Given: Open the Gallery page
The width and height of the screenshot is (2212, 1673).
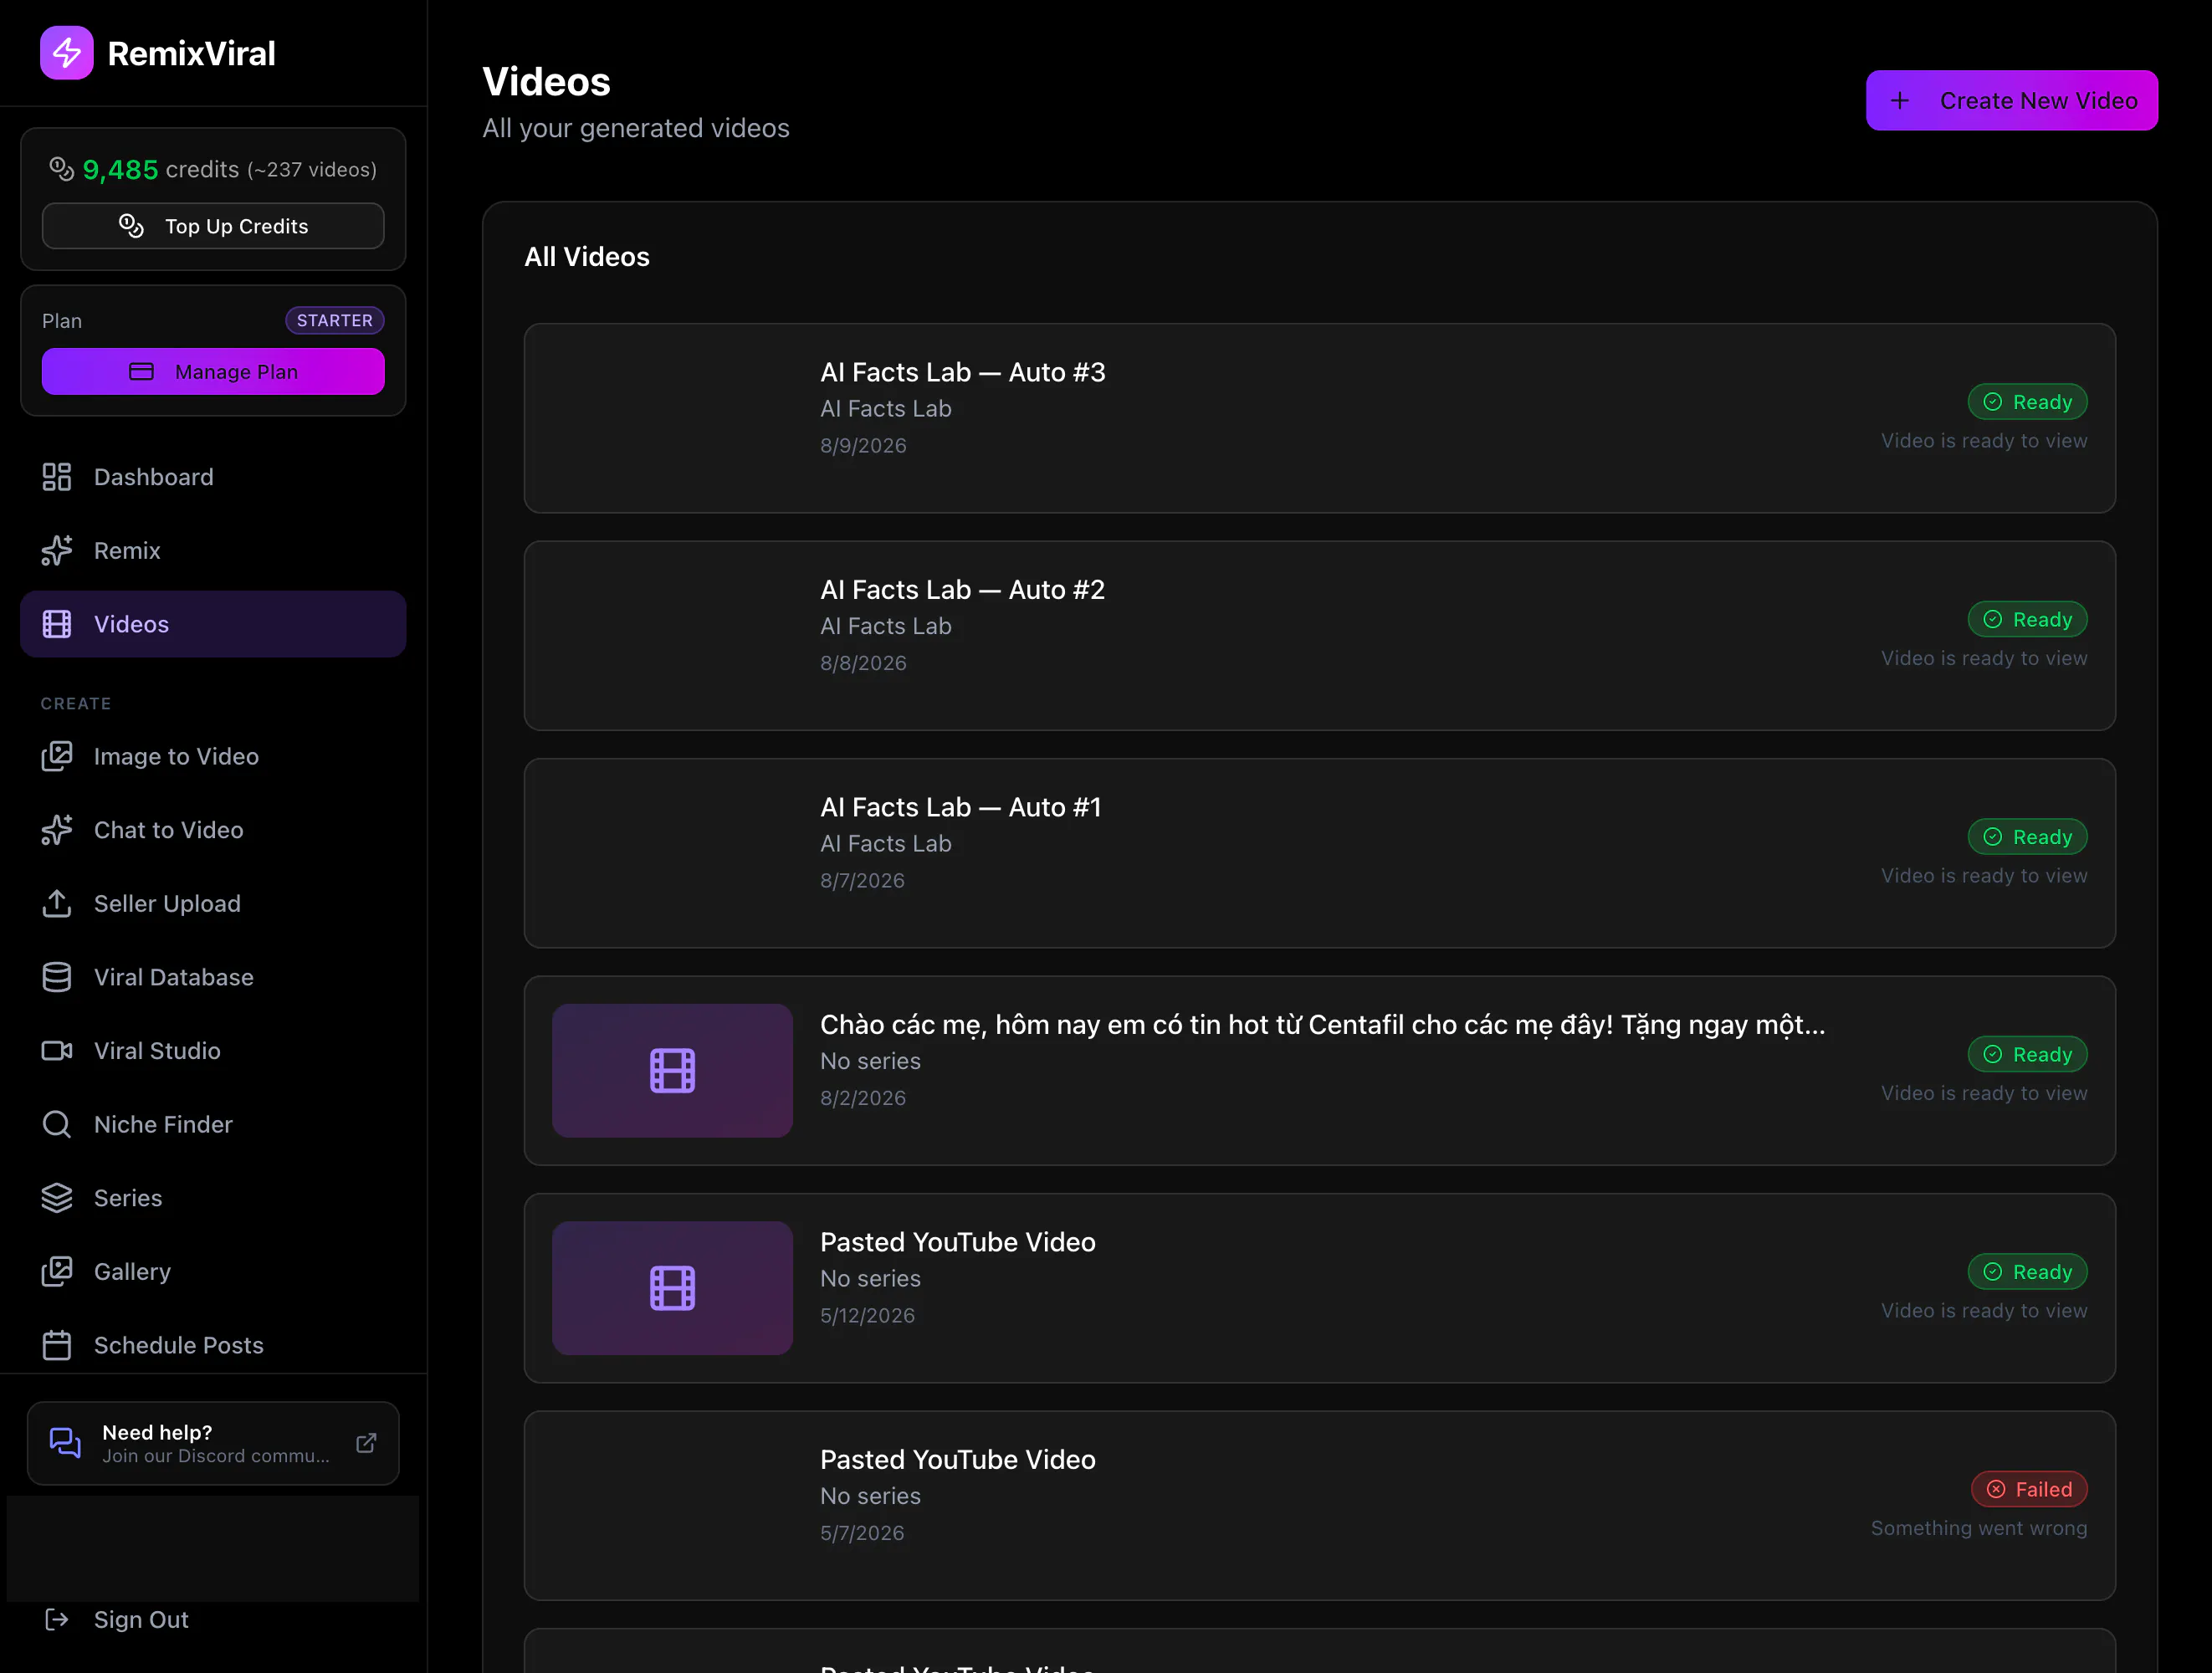Looking at the screenshot, I should (x=213, y=1271).
